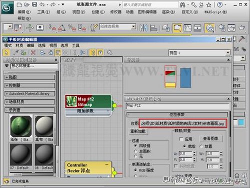Click the U crop value field

point(185,153)
